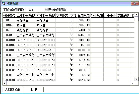Select the 本年科目名称 column header

tap(46, 15)
